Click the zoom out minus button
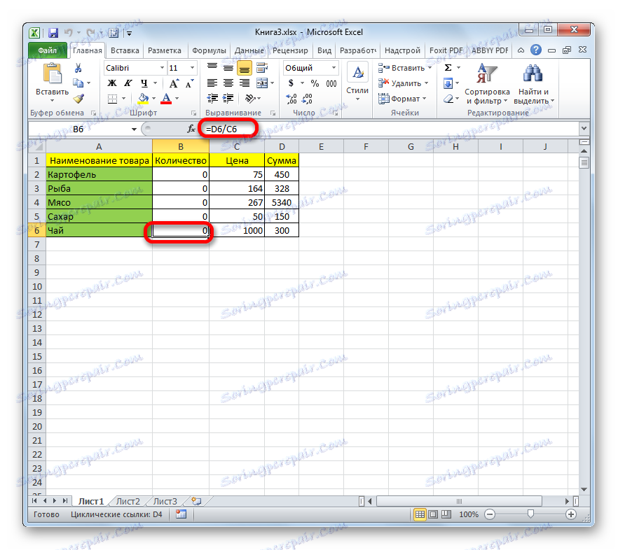Image resolution: width=618 pixels, height=550 pixels. point(490,514)
